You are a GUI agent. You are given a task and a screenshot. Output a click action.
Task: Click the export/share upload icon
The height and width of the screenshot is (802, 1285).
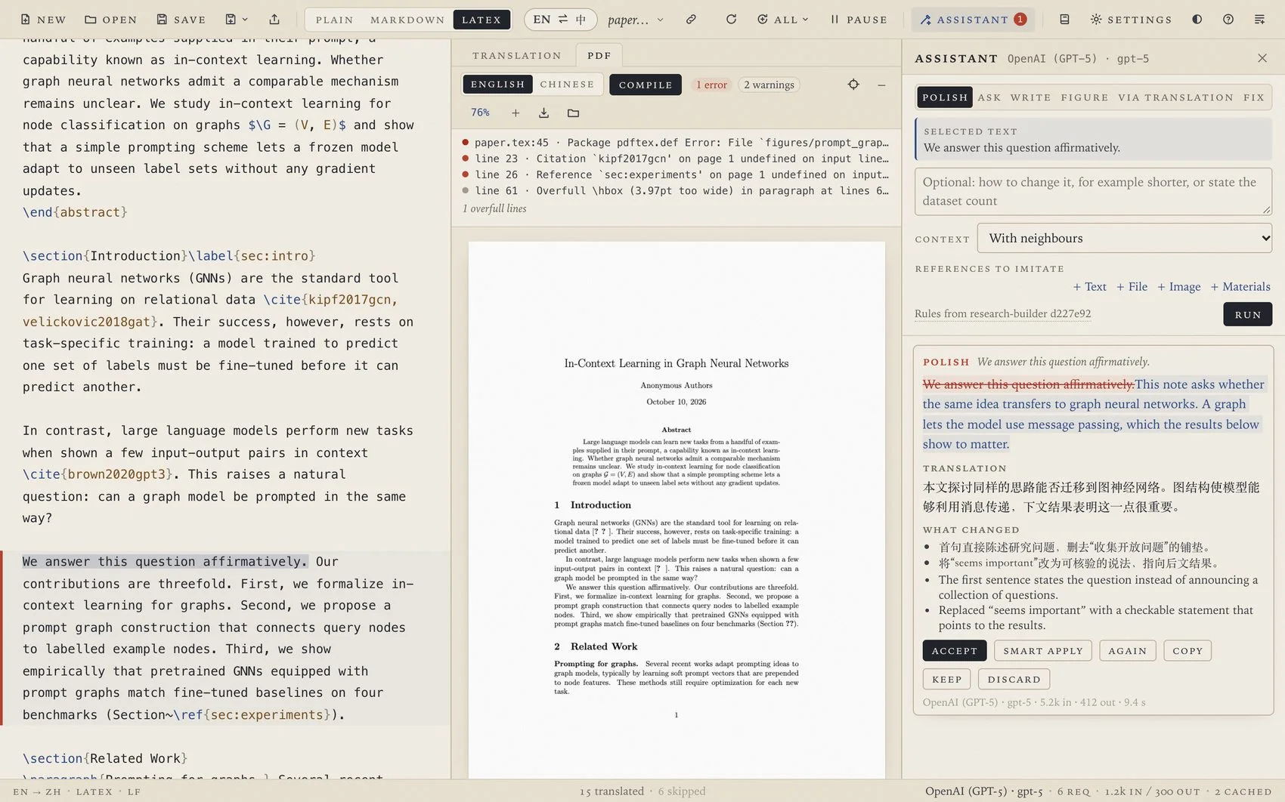pos(274,20)
